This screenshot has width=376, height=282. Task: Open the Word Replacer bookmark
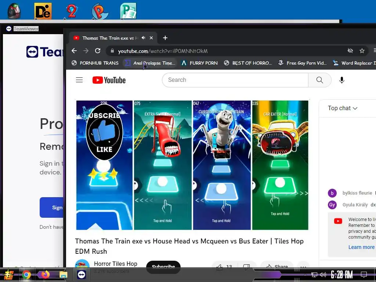[x=354, y=63]
